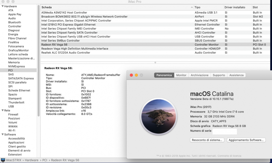Screen dimensions: 272x163
Task: Click the sidebar vertical scrollbar
Action: point(39,61)
